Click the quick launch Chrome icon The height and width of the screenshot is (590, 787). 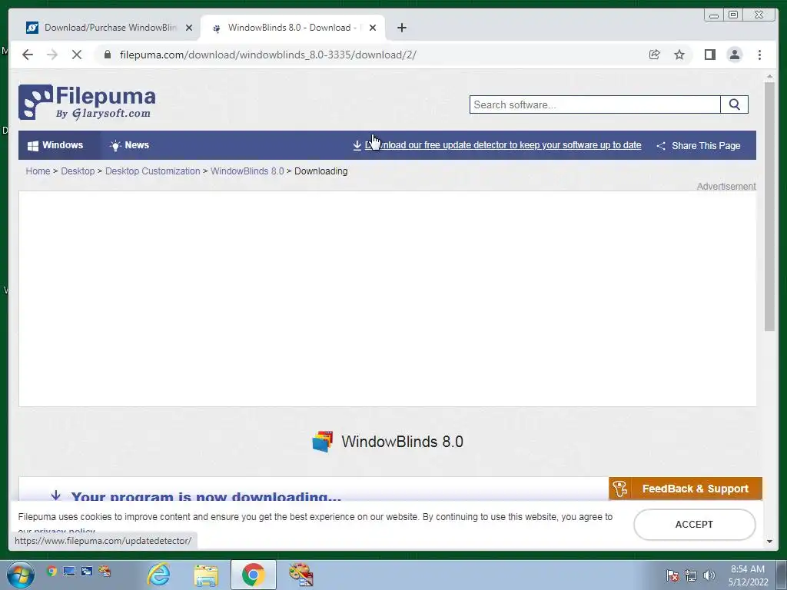(x=51, y=571)
